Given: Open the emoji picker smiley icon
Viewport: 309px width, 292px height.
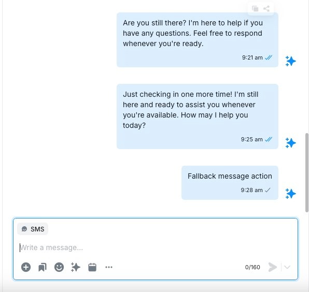Looking at the screenshot, I should [x=59, y=267].
